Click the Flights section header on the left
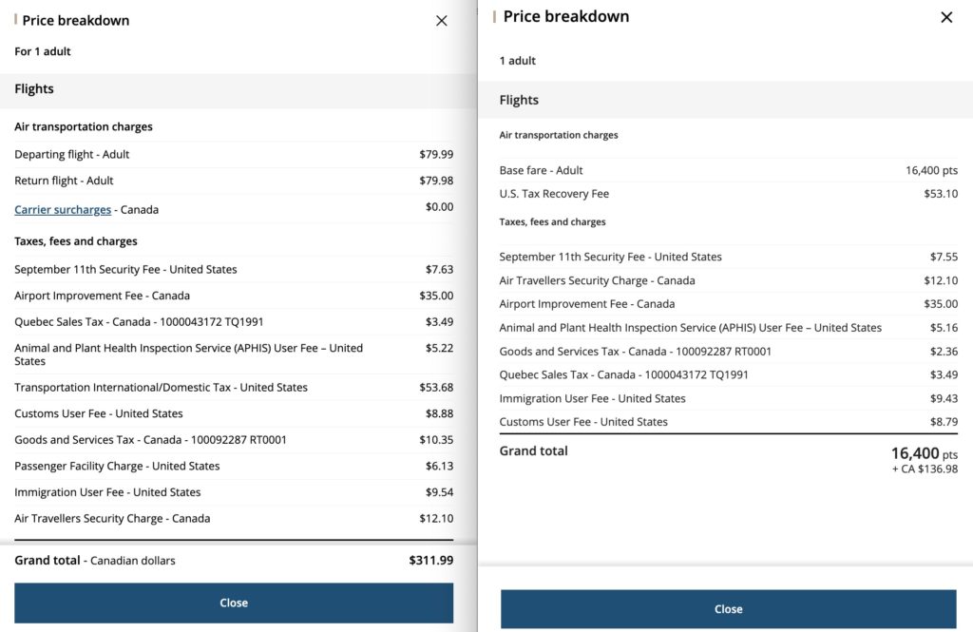This screenshot has height=632, width=973. [34, 88]
